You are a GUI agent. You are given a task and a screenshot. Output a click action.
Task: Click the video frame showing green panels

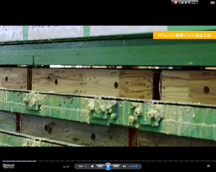[108, 86]
